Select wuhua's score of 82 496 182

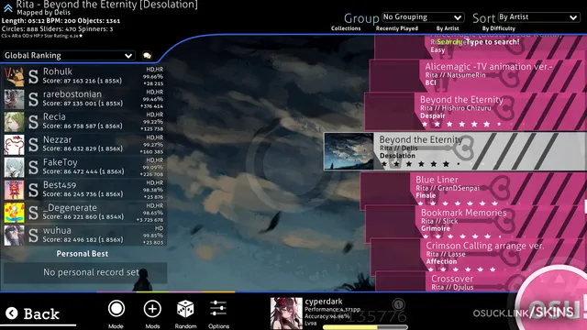pos(84,236)
